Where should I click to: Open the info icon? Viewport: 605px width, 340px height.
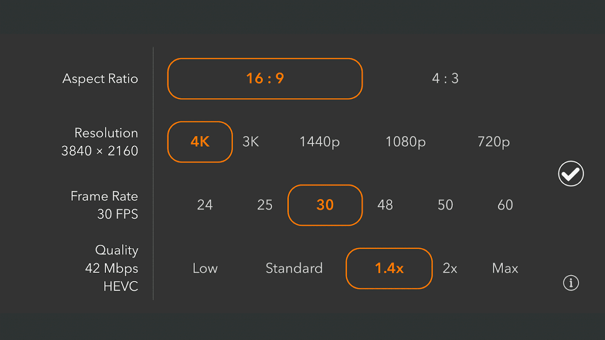571,283
